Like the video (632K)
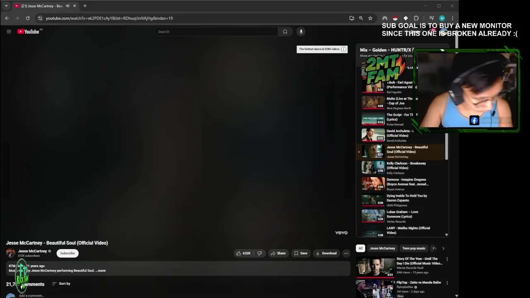This screenshot has height=298, width=530. coord(243,253)
